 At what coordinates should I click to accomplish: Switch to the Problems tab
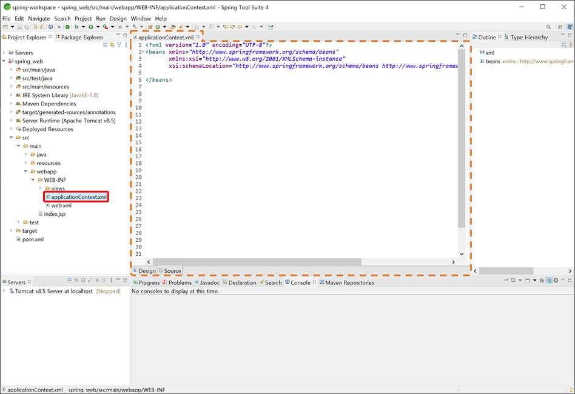click(x=177, y=282)
